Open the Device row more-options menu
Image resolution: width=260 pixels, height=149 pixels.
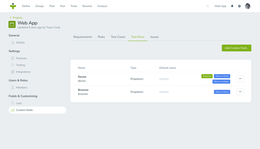pos(240,79)
